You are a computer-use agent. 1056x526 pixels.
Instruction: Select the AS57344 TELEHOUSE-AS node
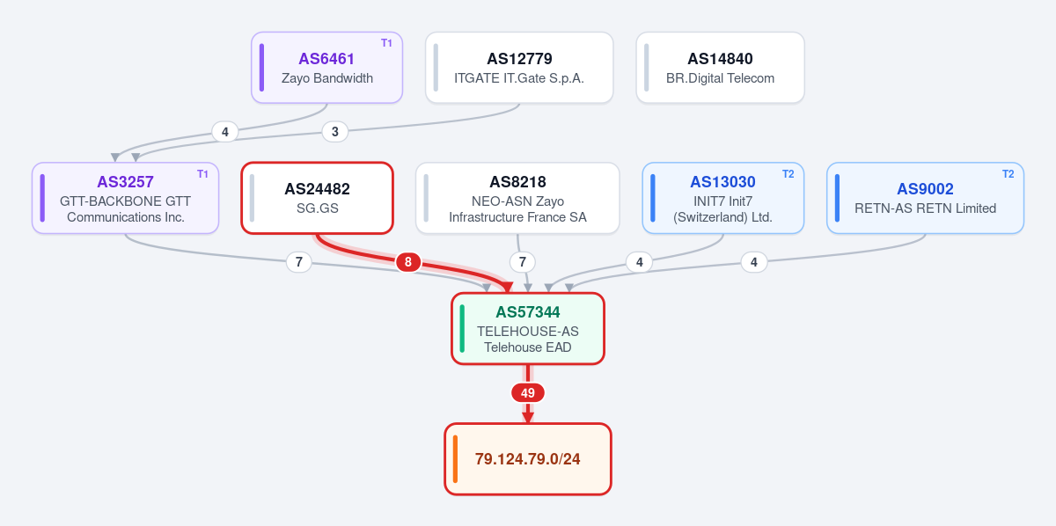pos(528,328)
